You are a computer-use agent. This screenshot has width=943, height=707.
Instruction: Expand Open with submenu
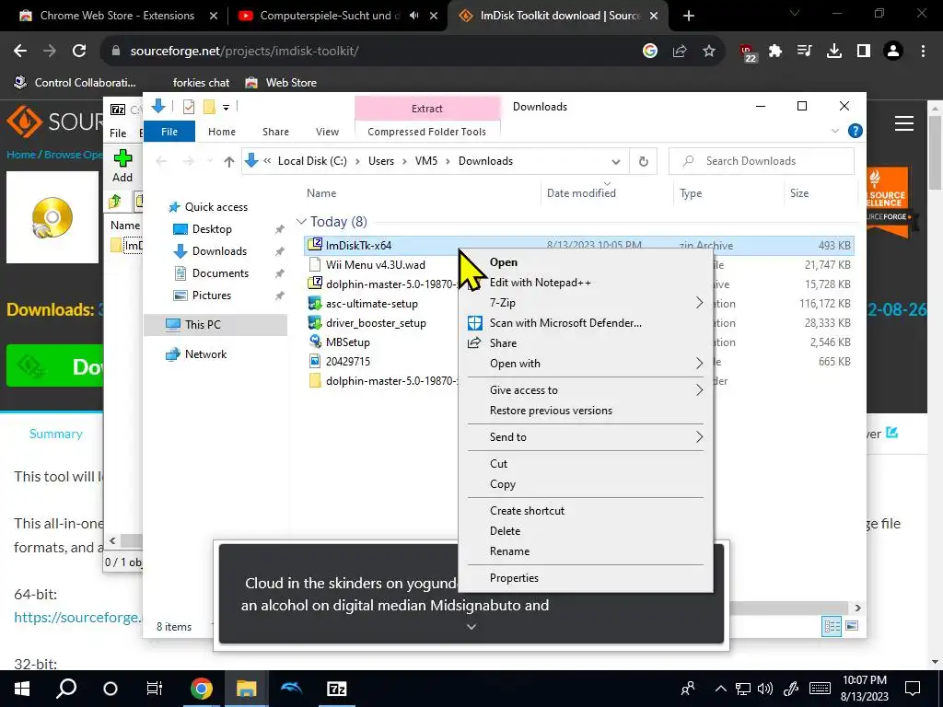pos(699,363)
